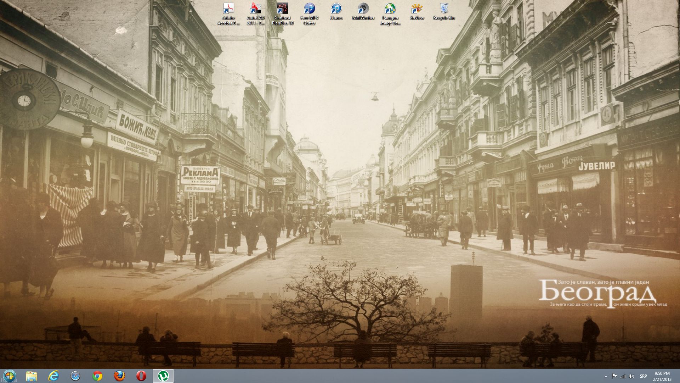Launch Internet Explorer from the taskbar
Screen dimensions: 680x383
53,376
